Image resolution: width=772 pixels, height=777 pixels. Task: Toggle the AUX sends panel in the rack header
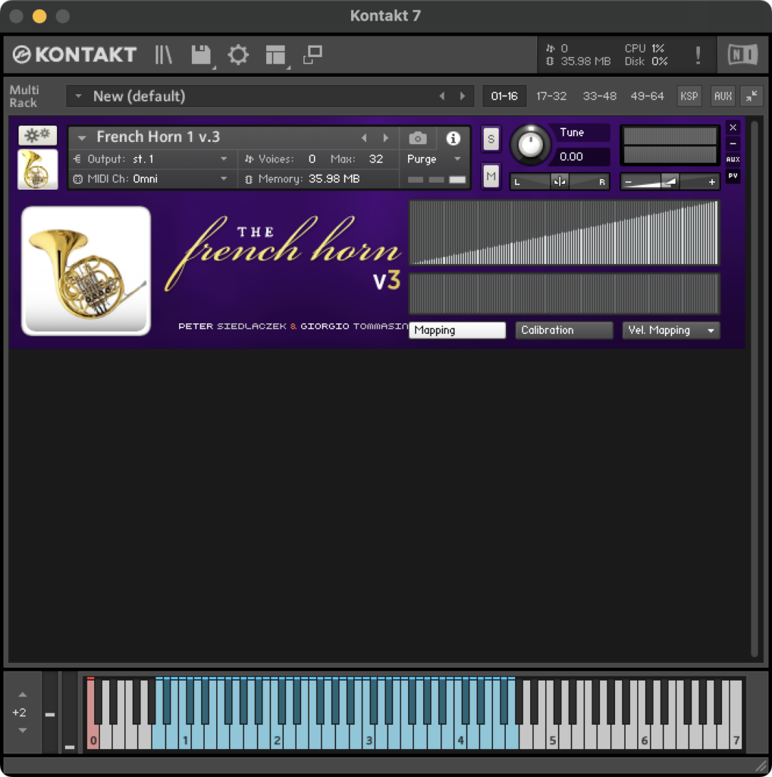click(x=723, y=96)
